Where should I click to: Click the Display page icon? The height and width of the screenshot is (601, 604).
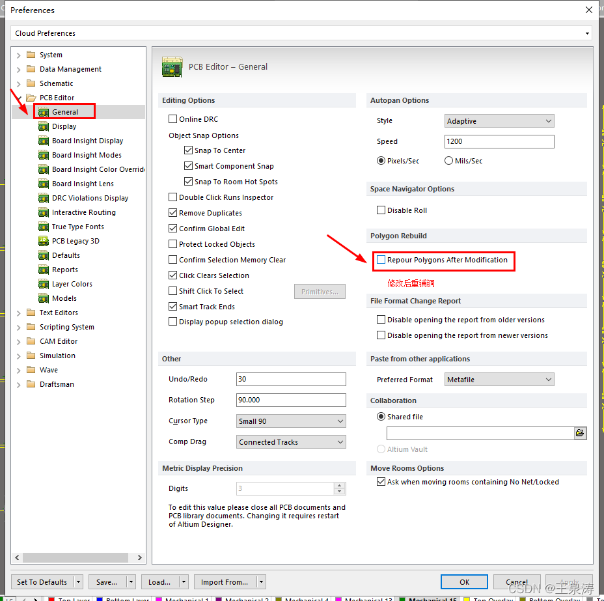coord(44,126)
